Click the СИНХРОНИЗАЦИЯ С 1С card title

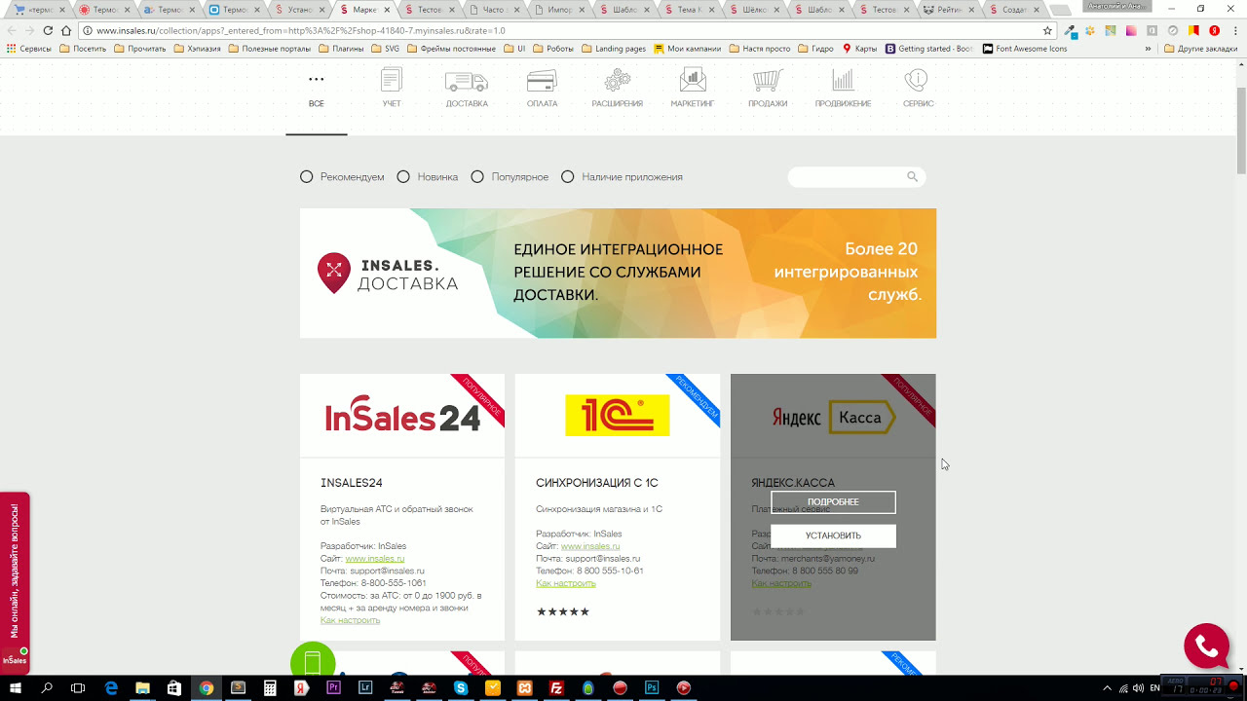(597, 483)
